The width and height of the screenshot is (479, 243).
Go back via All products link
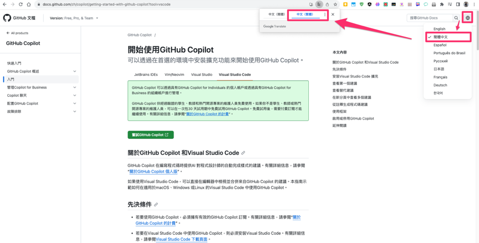17,33
